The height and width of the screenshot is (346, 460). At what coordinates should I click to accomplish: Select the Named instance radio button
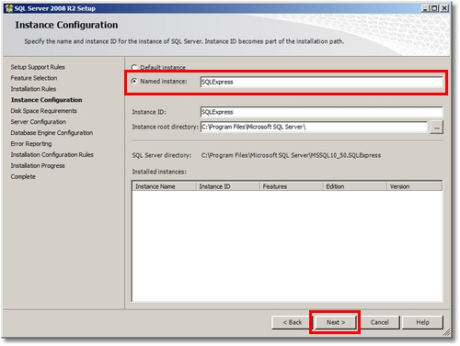click(134, 81)
